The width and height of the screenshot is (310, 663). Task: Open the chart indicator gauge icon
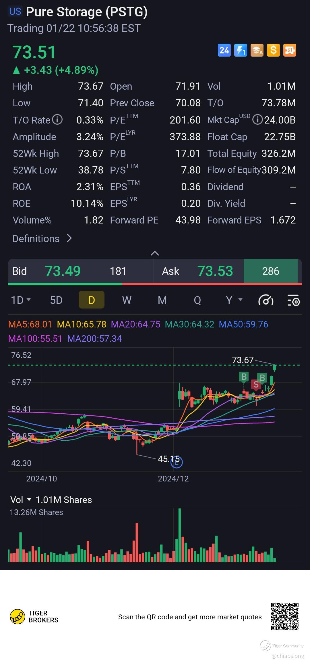pos(266,300)
